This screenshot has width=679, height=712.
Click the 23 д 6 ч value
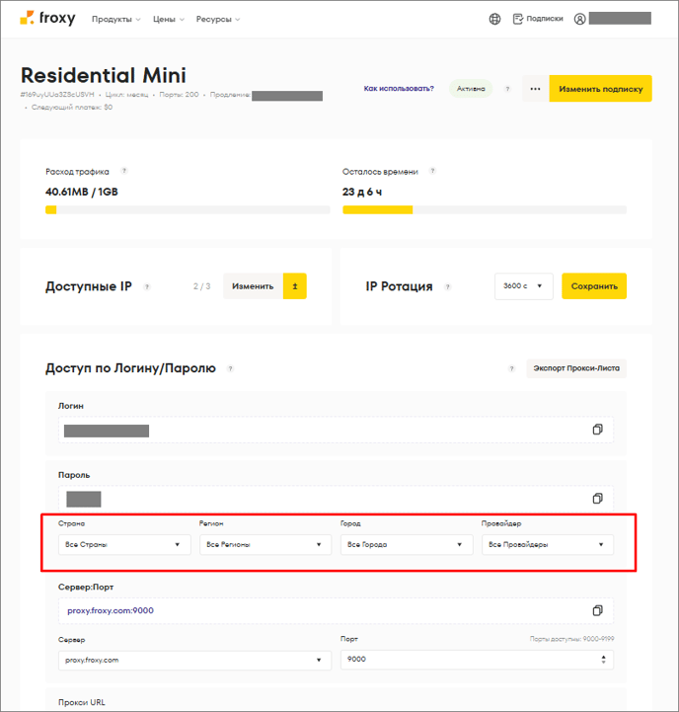coord(362,193)
